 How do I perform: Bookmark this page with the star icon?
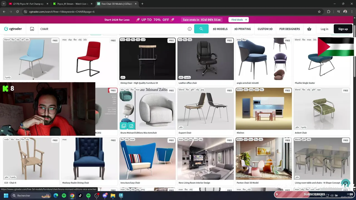[319, 12]
